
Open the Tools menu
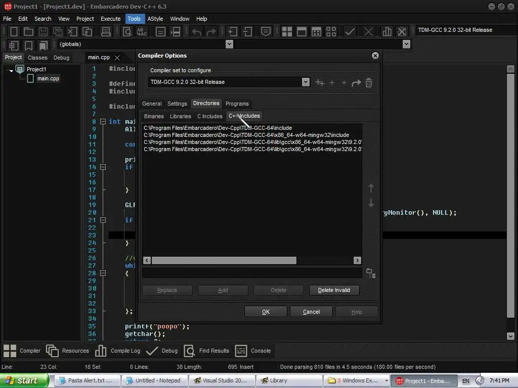click(134, 19)
